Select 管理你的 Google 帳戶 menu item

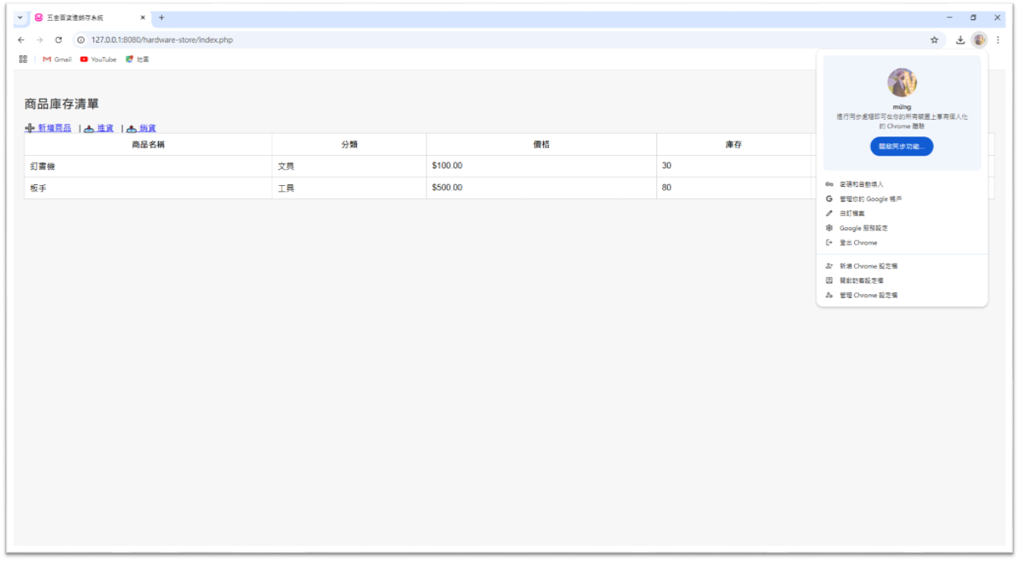pyautogui.click(x=870, y=199)
